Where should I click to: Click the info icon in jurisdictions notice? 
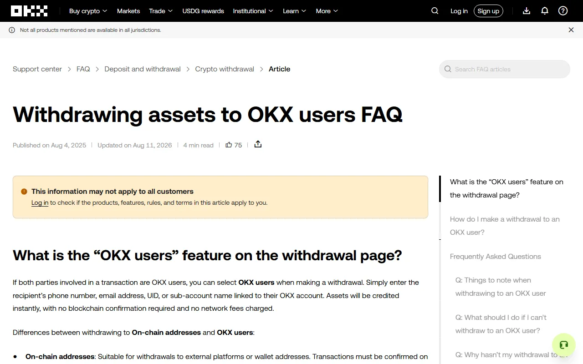click(x=12, y=30)
